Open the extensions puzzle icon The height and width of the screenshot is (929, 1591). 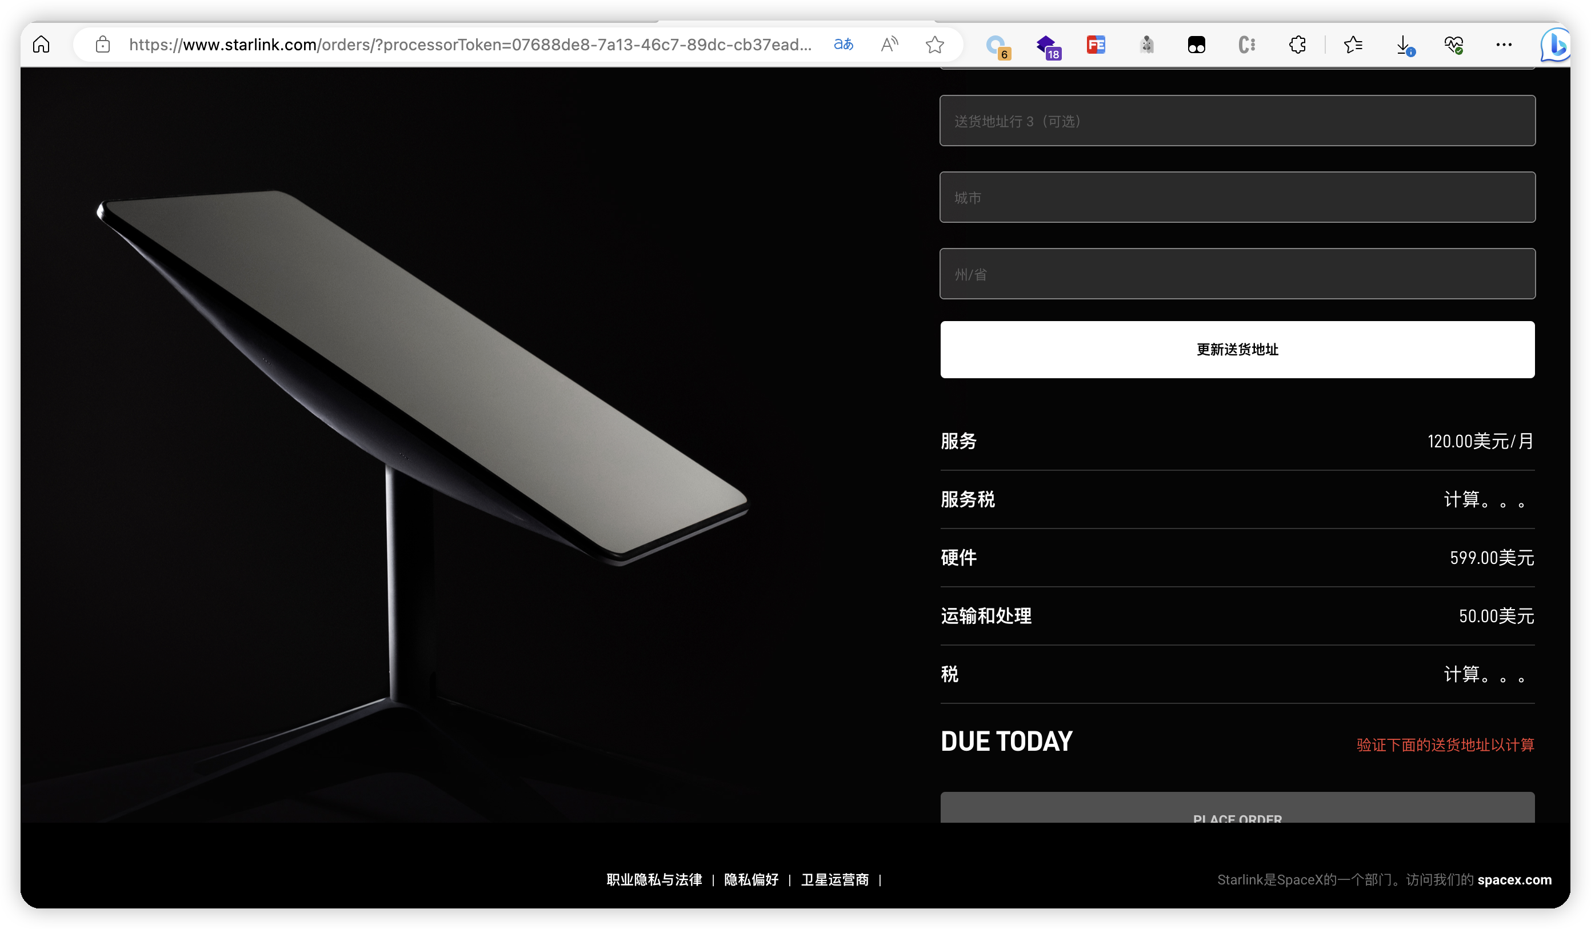tap(1297, 44)
